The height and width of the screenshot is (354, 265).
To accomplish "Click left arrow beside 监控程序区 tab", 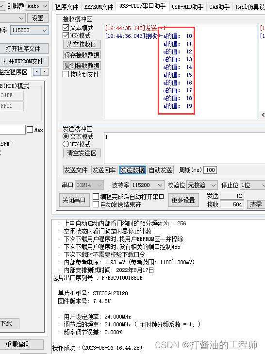I will 37,72.
